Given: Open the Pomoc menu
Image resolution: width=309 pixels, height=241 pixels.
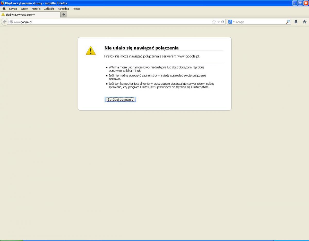Looking at the screenshot, I should [x=76, y=9].
